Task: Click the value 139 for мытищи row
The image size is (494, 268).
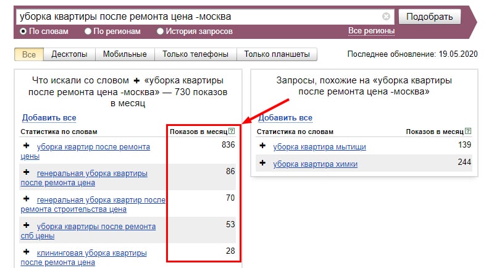Action: tap(465, 145)
